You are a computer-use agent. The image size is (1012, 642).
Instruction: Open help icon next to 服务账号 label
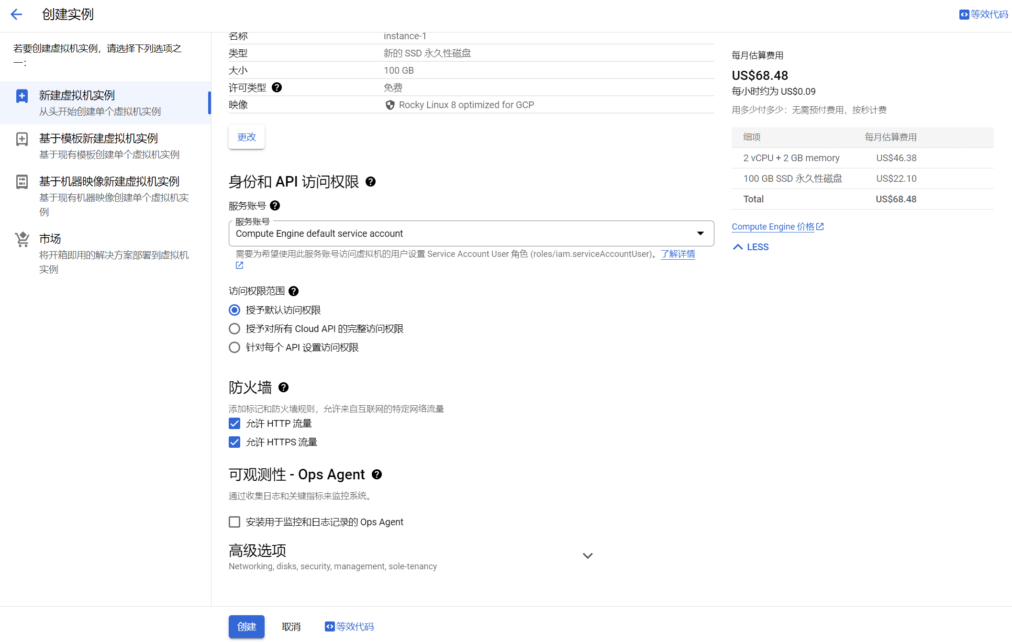275,206
